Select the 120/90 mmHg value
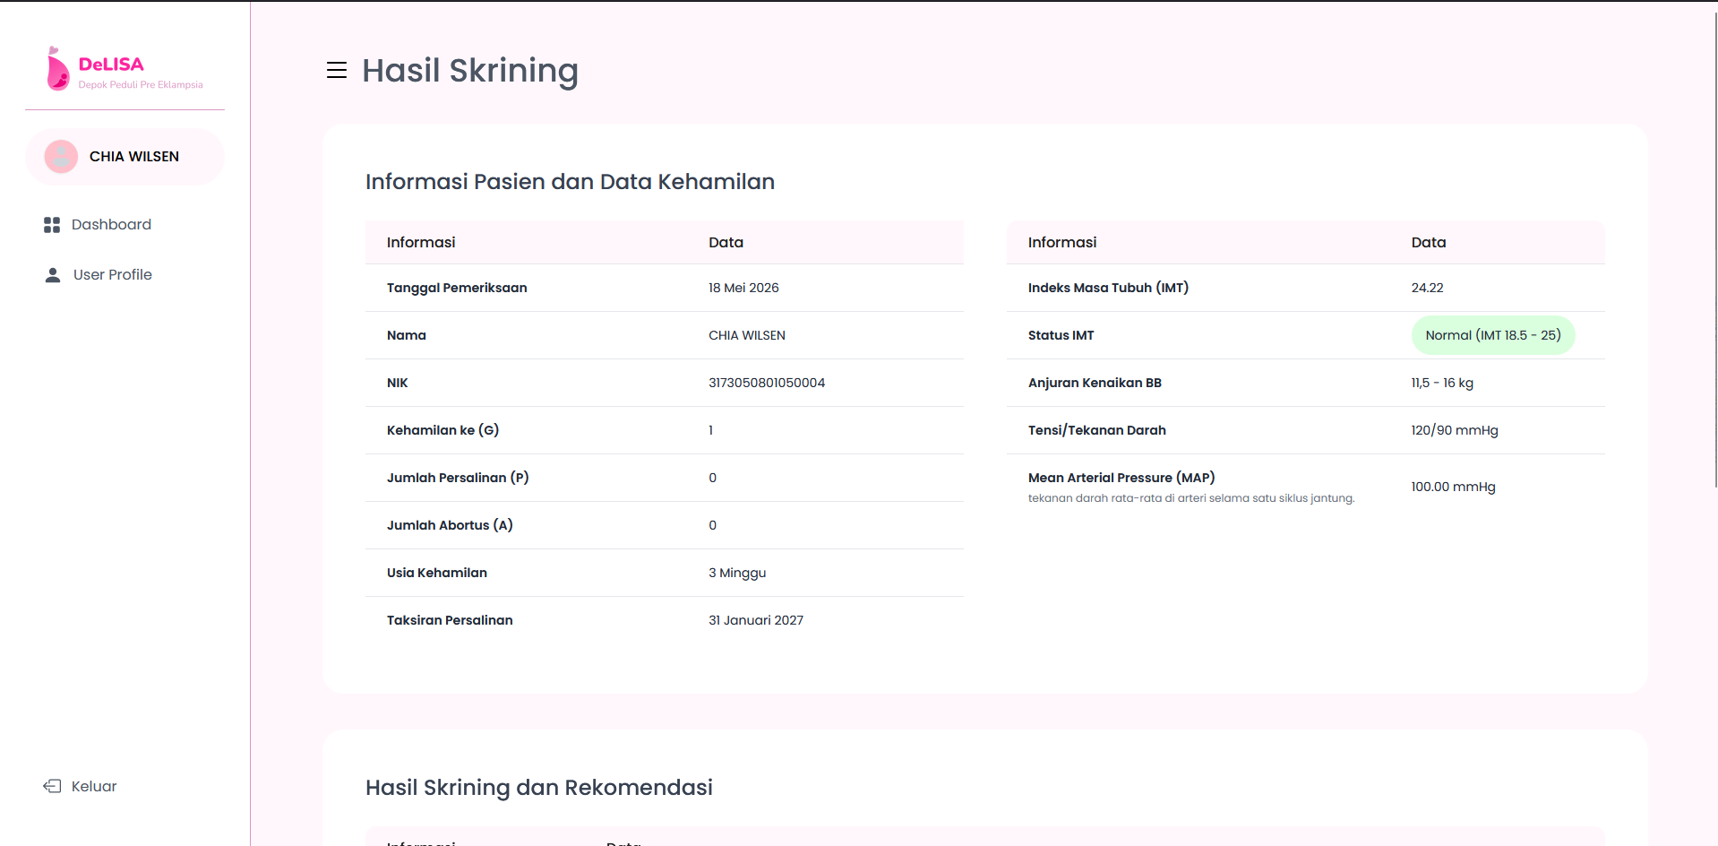This screenshot has height=846, width=1718. click(1455, 430)
